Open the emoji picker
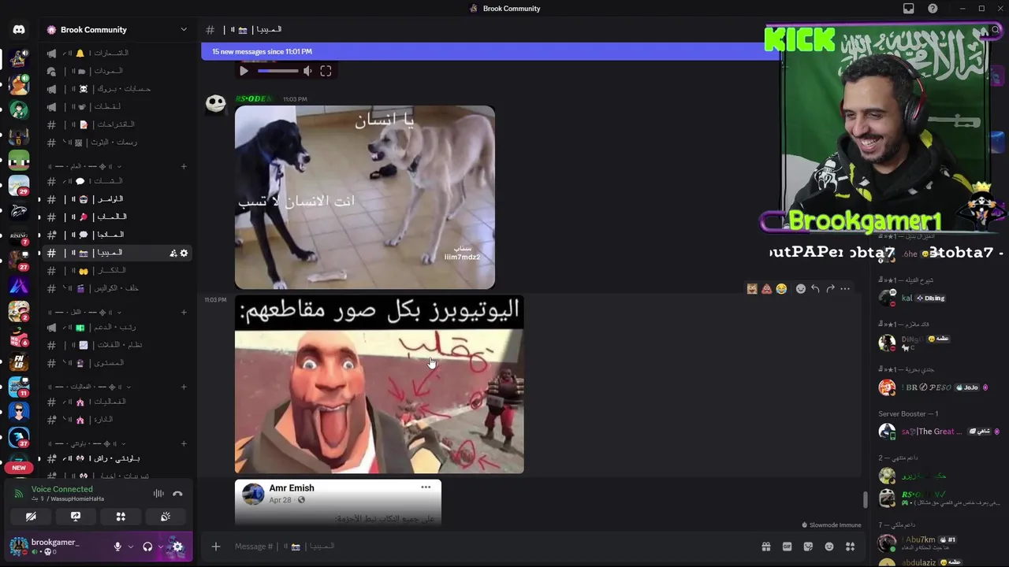The image size is (1009, 567). [829, 547]
